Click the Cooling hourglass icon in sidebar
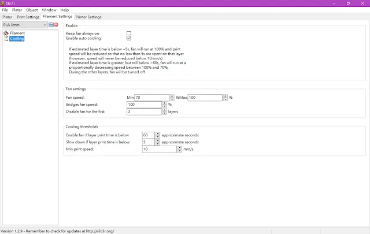Image resolution: width=370 pixels, height=234 pixels. (6, 39)
